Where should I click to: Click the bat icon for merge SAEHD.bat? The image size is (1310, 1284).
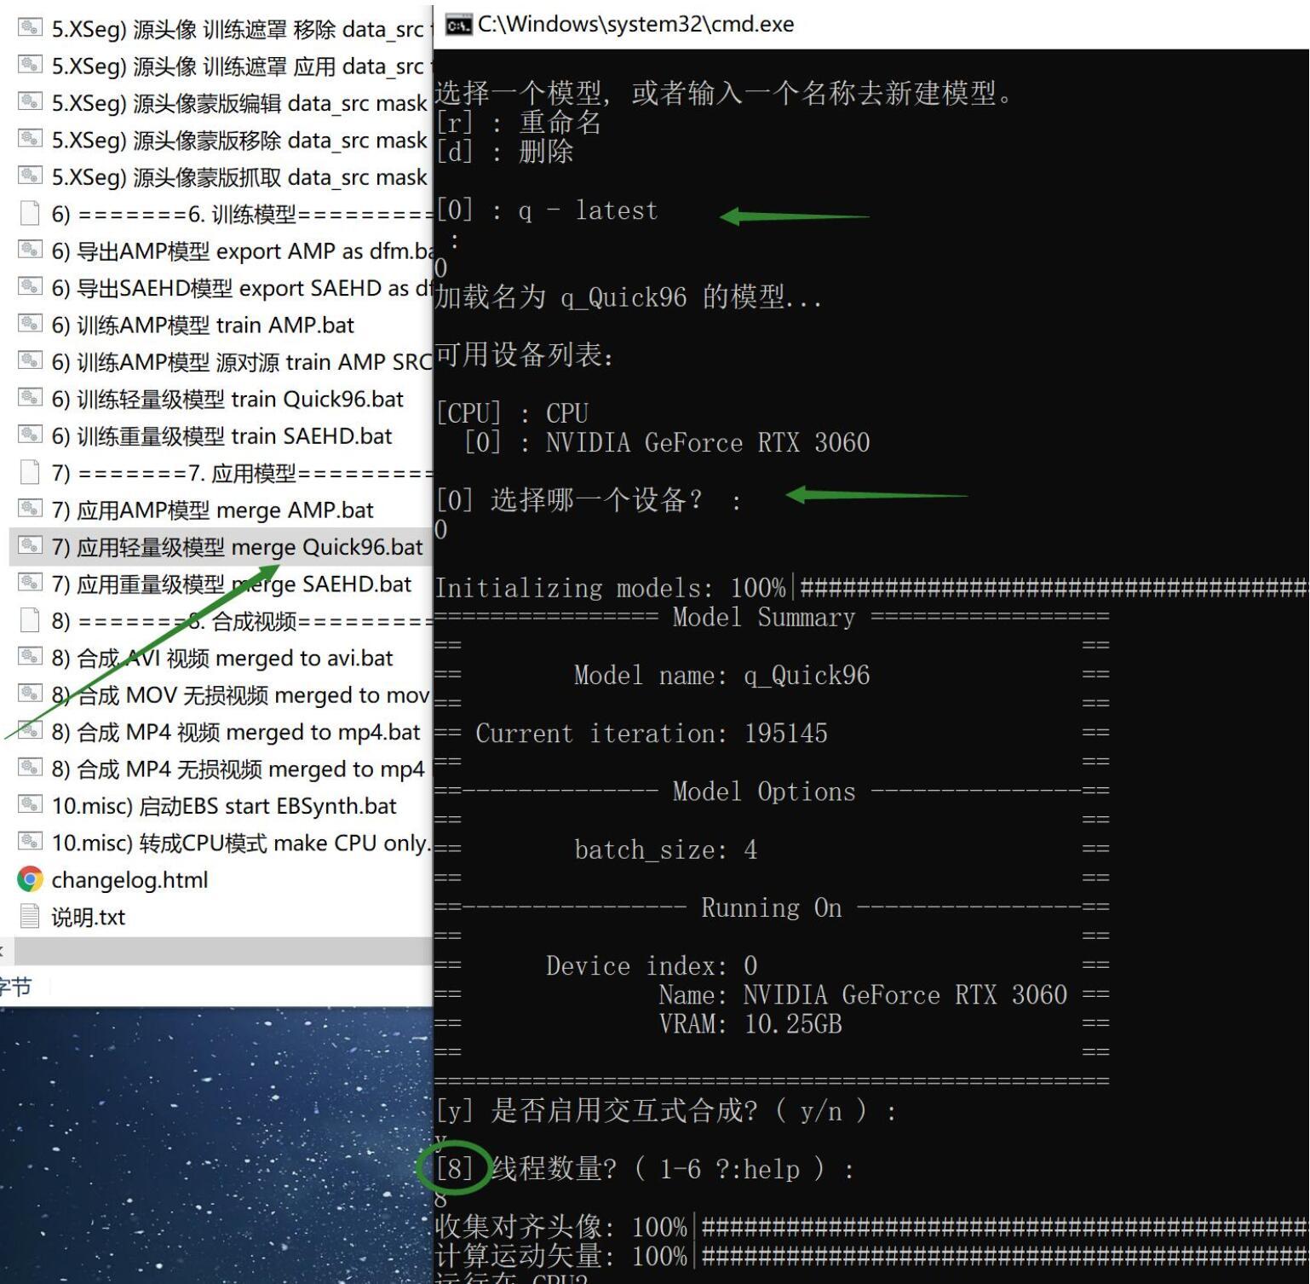(30, 583)
